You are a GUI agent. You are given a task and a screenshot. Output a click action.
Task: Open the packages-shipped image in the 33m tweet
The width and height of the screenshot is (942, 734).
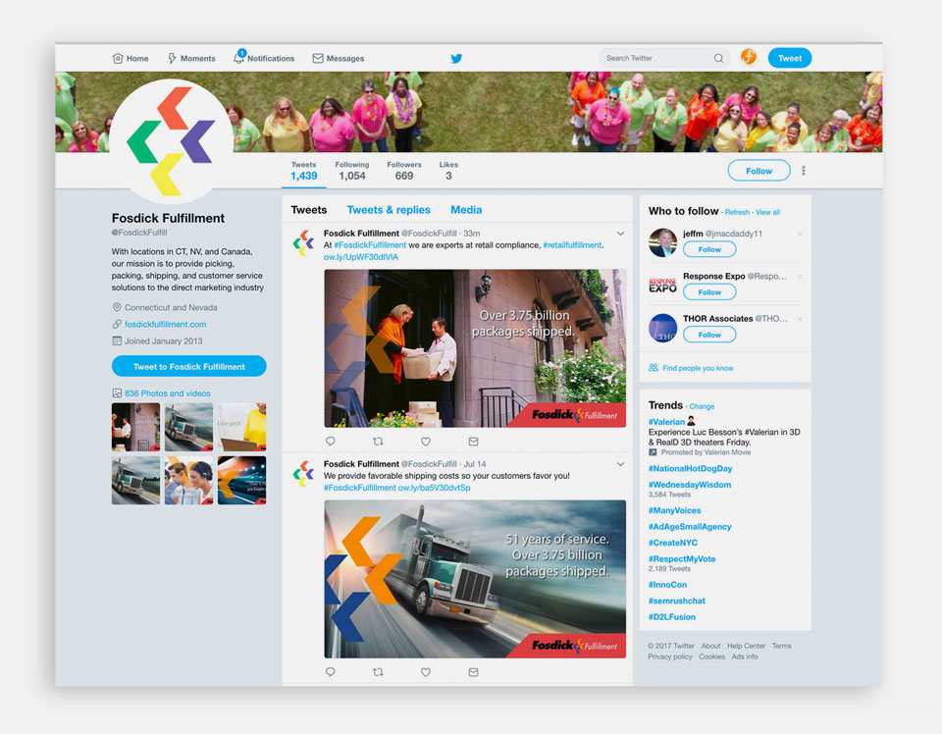(x=475, y=348)
